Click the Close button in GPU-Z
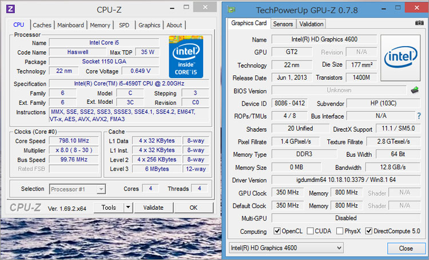 tap(406, 248)
